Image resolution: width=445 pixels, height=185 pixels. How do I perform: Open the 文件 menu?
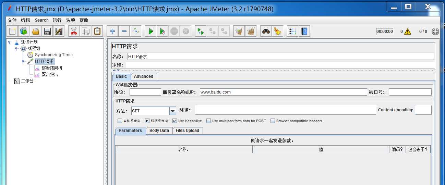coord(12,20)
